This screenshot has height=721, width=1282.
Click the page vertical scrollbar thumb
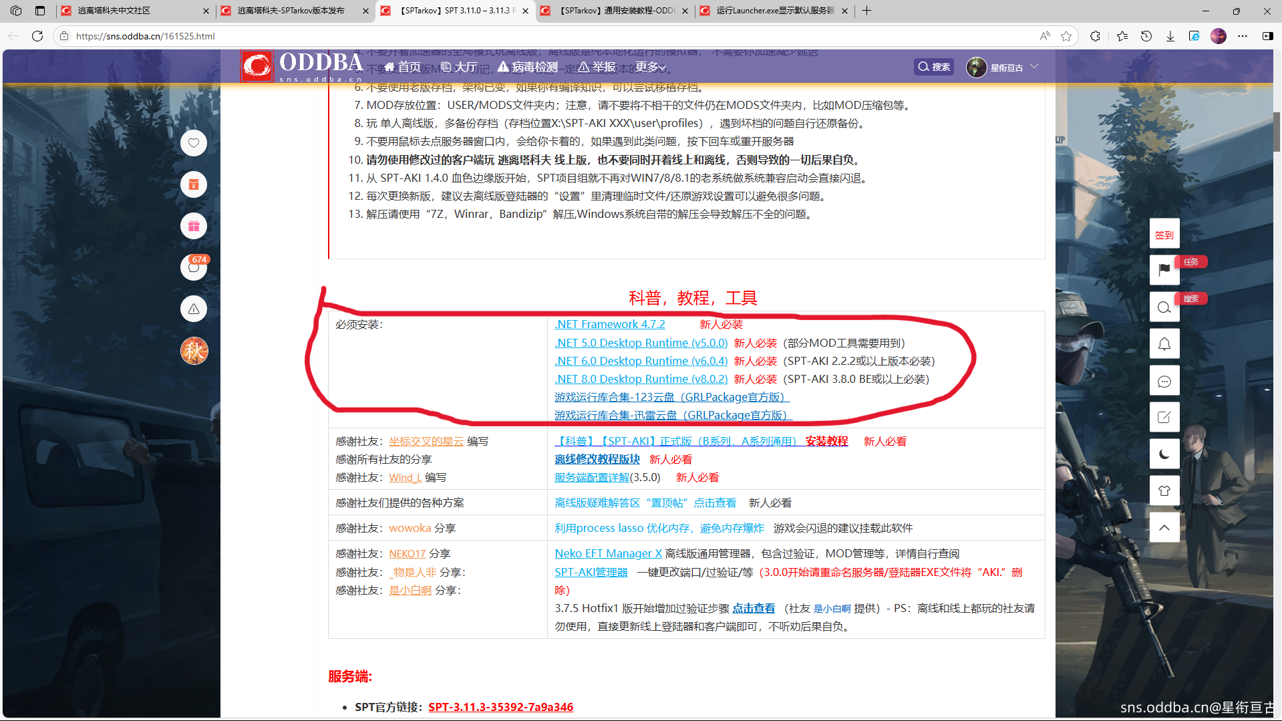tap(1277, 132)
